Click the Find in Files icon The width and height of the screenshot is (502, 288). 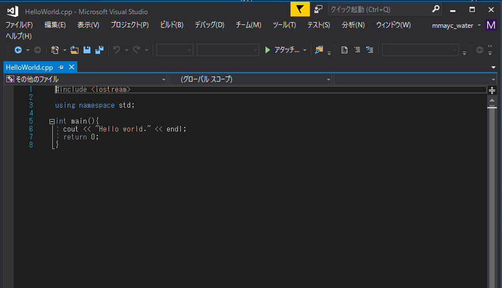pos(319,50)
